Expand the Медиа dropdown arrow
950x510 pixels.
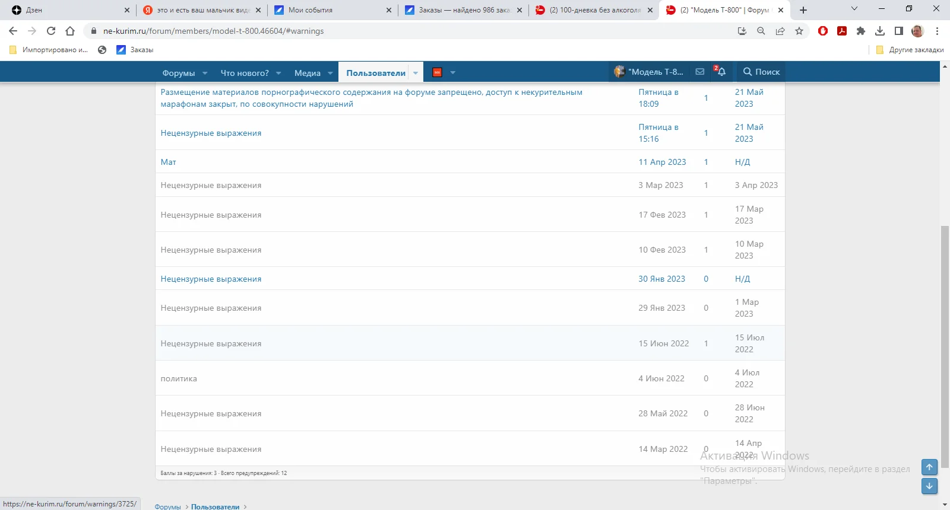pos(330,73)
